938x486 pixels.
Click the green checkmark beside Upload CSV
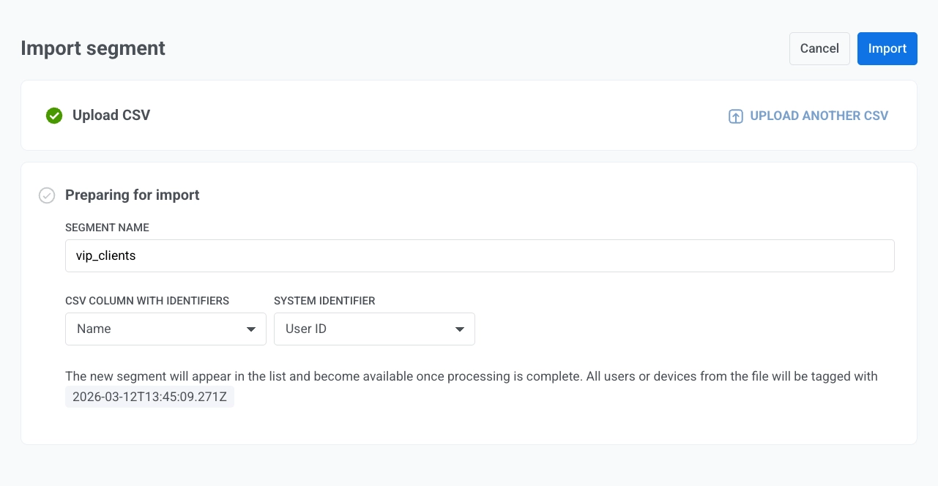tap(53, 116)
